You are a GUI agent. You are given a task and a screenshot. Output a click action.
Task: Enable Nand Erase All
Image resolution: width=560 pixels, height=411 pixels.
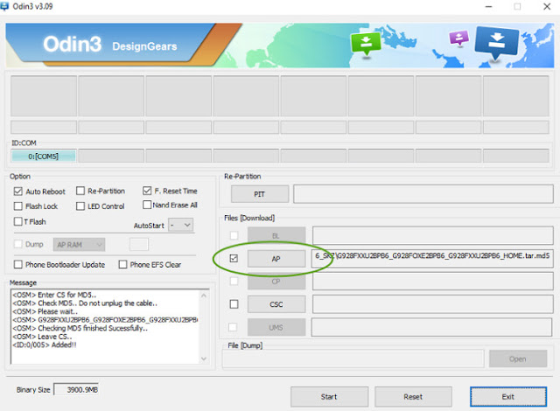click(147, 205)
